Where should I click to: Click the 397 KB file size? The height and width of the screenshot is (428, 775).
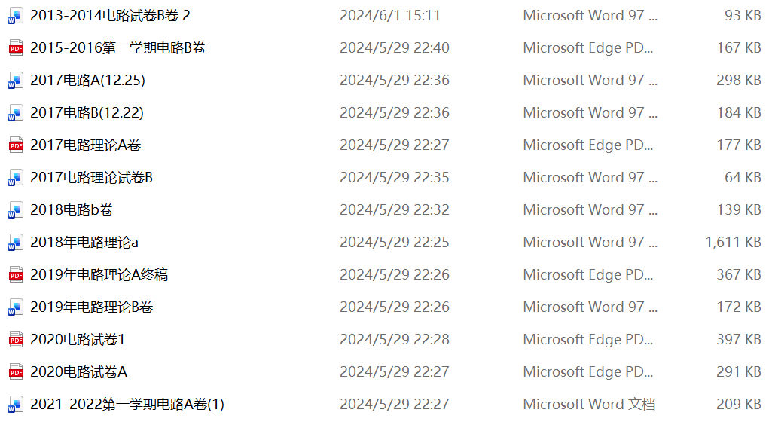point(738,339)
